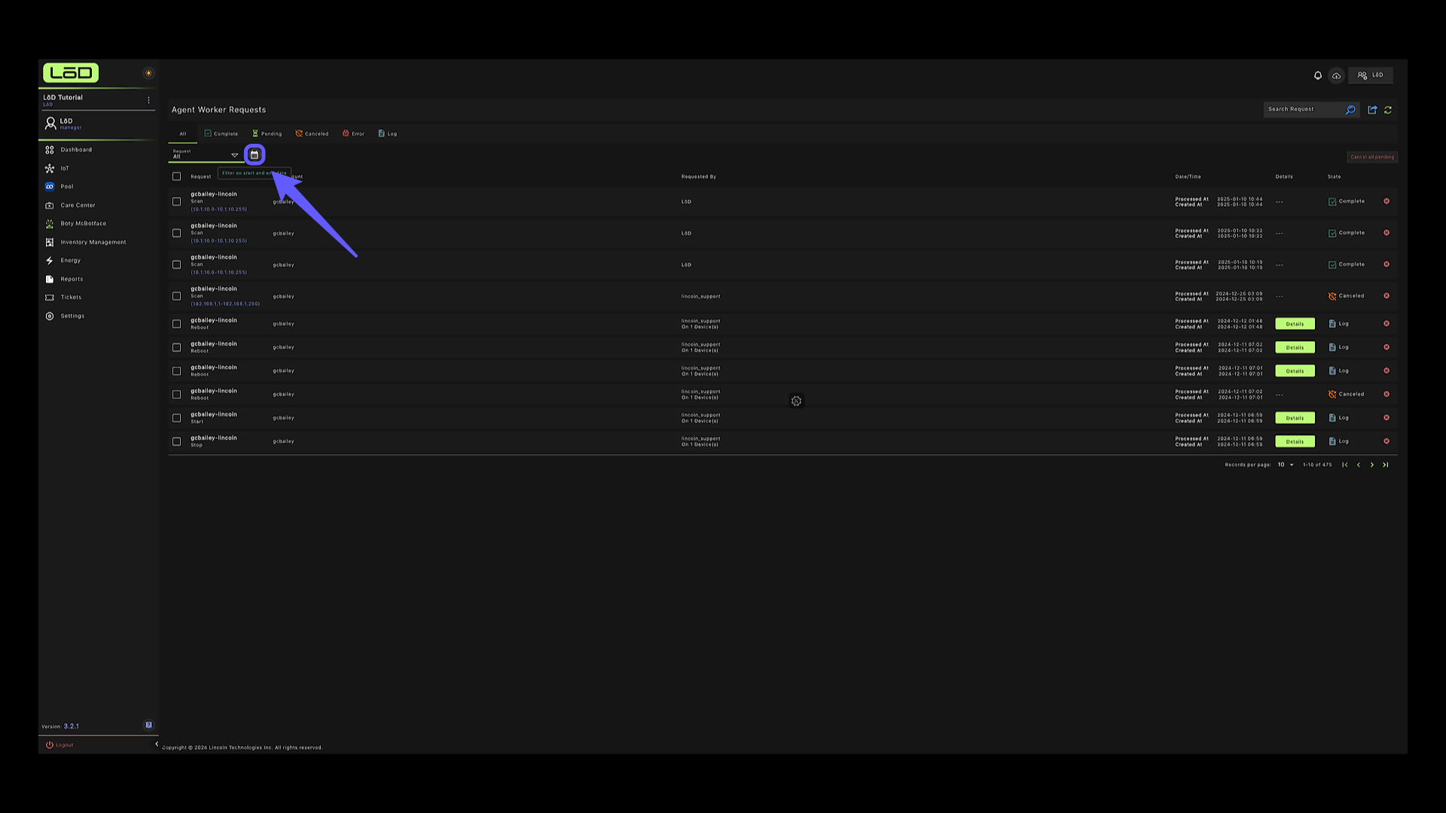The height and width of the screenshot is (813, 1446).
Task: Open Details for the Start request
Action: point(1295,418)
